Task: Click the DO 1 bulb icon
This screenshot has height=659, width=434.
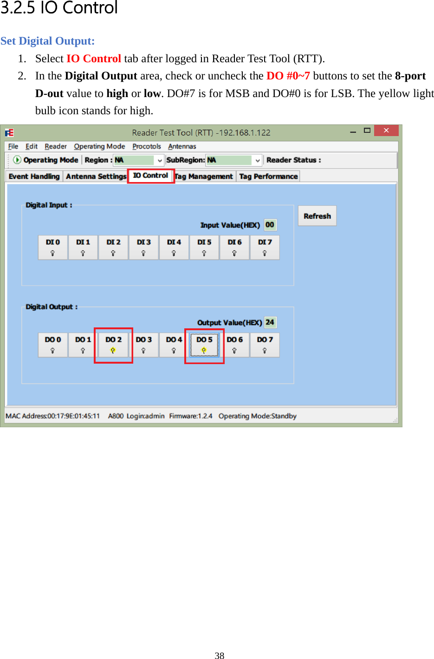Action: (x=83, y=350)
